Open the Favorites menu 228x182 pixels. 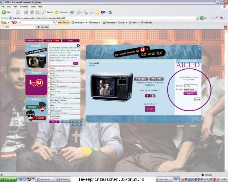[x=24, y=7]
